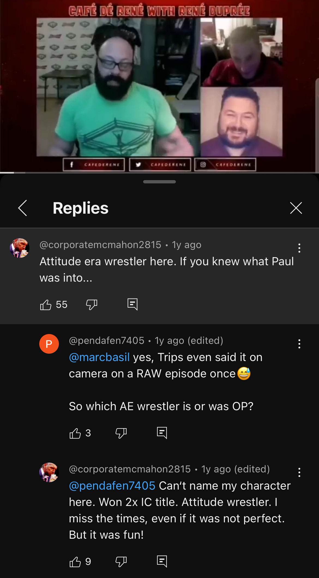The height and width of the screenshot is (578, 319).
Task: Tap the video player to show controls
Action: (x=159, y=86)
